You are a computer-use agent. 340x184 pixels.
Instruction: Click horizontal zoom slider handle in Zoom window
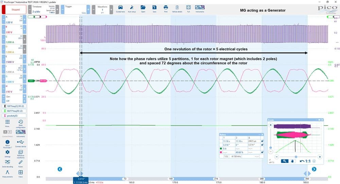[x=296, y=157]
